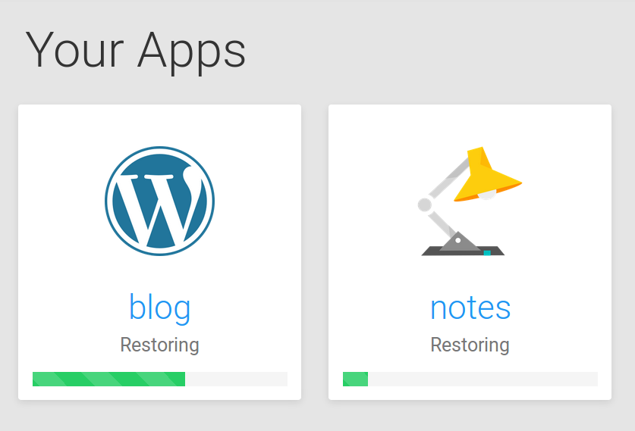The height and width of the screenshot is (431, 635).
Task: Click the small teal square on lamp base
Action: [x=487, y=252]
